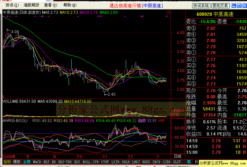Click the 外盘 37354 value
This screenshot has height=167, width=247.
click(x=209, y=115)
